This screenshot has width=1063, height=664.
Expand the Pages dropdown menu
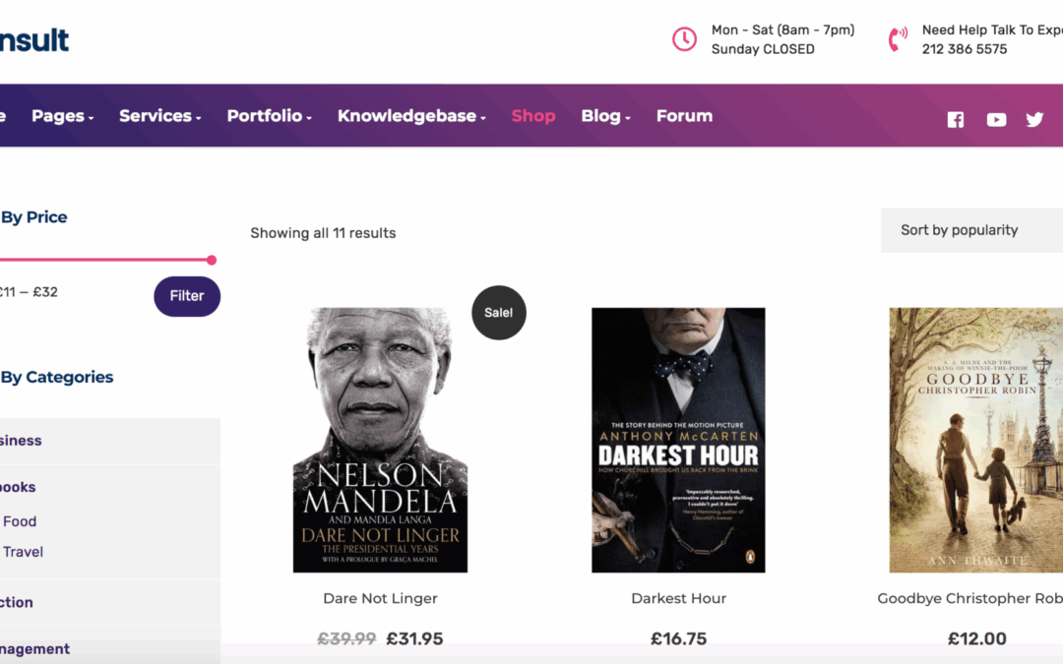62,116
